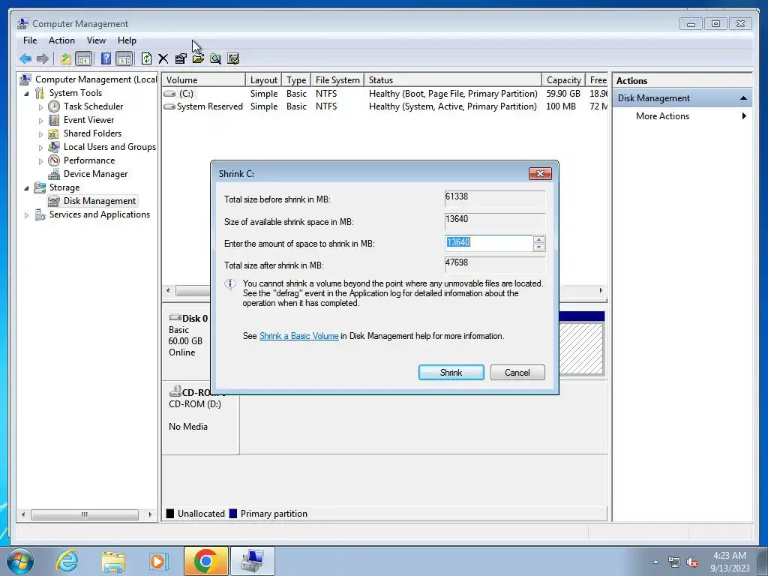Select the hatched C: partition block

(x=581, y=348)
